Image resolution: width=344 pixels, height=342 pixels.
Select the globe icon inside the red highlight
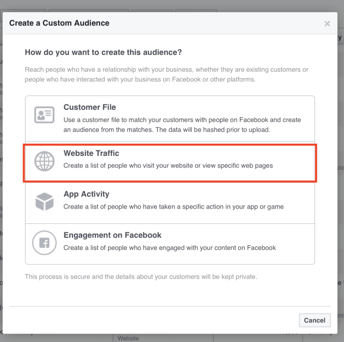[x=44, y=161]
